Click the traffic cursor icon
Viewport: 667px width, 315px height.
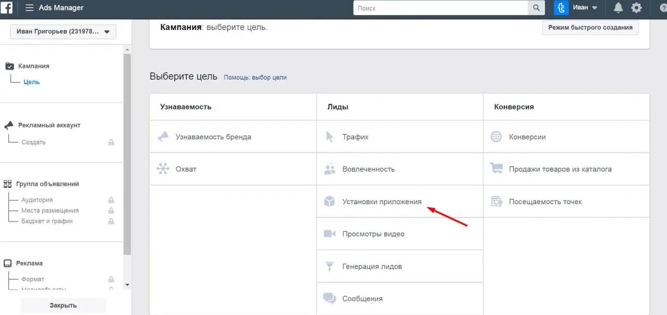[x=330, y=137]
